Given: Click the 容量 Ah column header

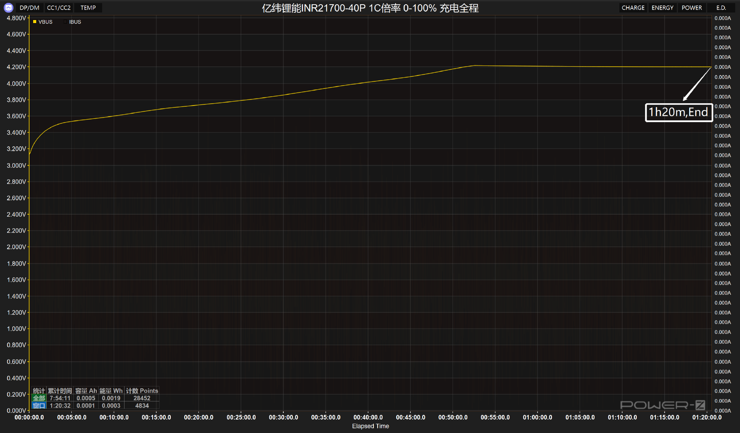Looking at the screenshot, I should point(86,391).
